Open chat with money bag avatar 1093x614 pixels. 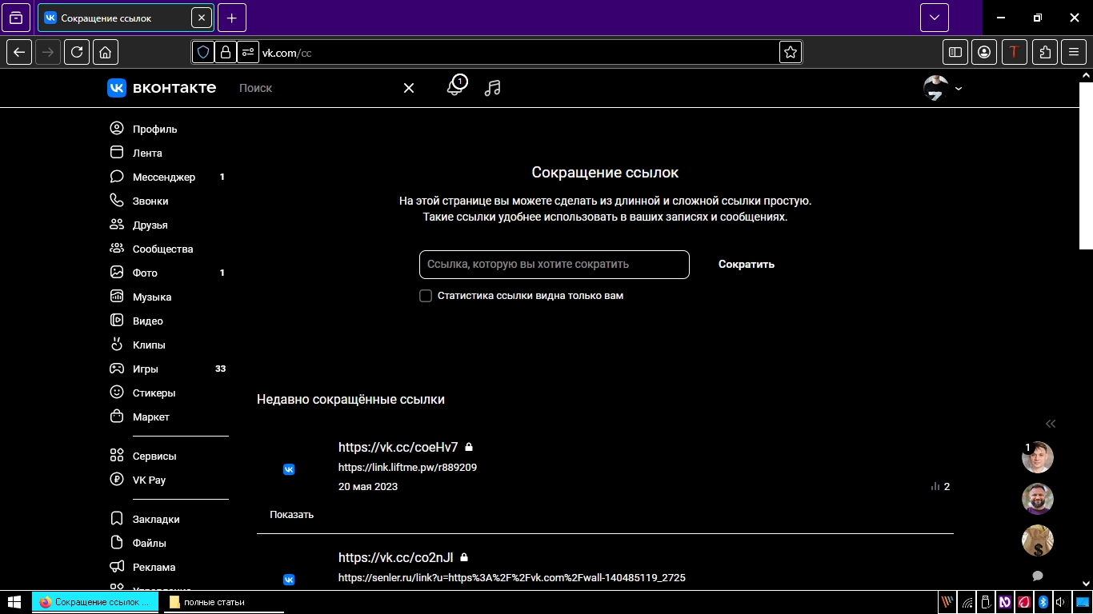[x=1038, y=540]
